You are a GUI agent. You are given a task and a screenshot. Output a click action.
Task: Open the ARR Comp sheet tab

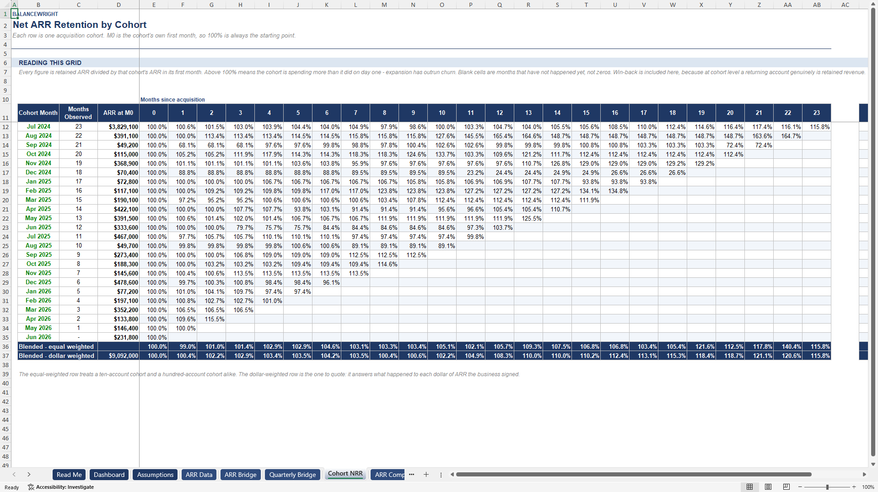(388, 475)
